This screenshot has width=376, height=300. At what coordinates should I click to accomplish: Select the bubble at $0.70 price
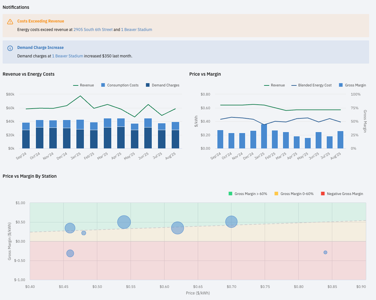pos(231,222)
